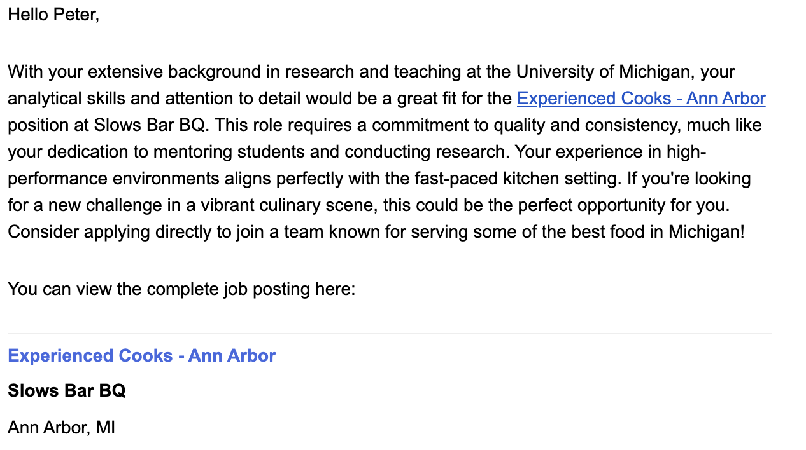Open the inline Experienced Cooks - Ann Arbor link
Image resolution: width=806 pixels, height=450 pixels.
pyautogui.click(x=641, y=99)
